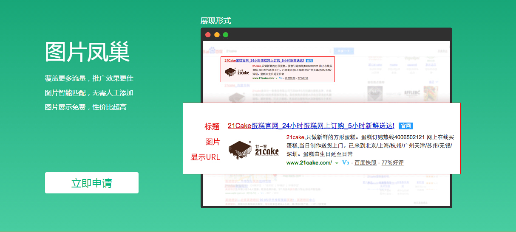Open www.21cake.com URL in enlarged ad

pos(309,163)
